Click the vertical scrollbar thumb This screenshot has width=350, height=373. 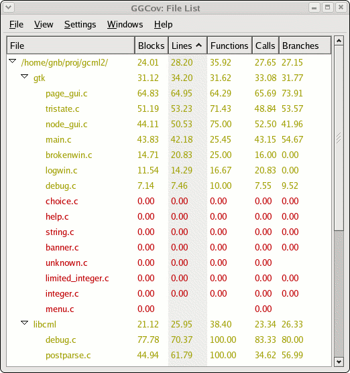coord(339,138)
